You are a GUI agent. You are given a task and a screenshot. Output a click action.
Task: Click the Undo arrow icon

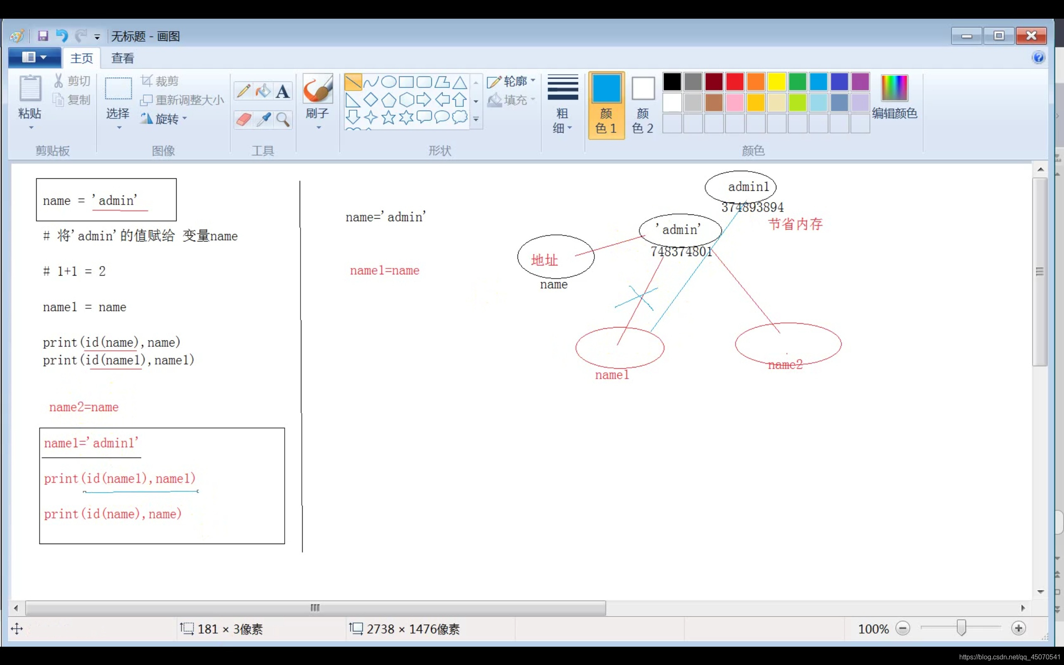[x=62, y=36]
